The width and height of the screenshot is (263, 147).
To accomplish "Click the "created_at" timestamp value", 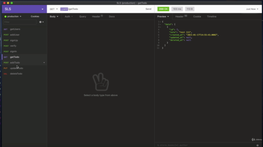I will coord(202,35).
